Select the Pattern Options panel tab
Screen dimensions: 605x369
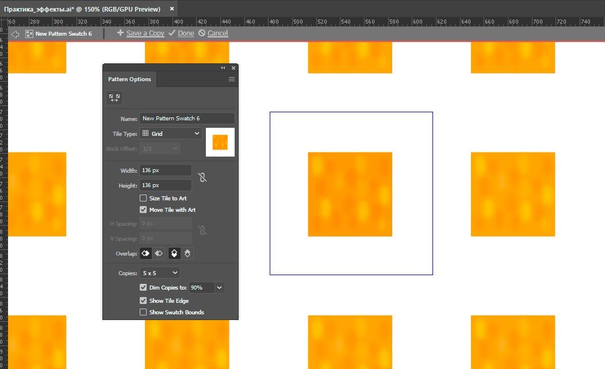pos(129,79)
